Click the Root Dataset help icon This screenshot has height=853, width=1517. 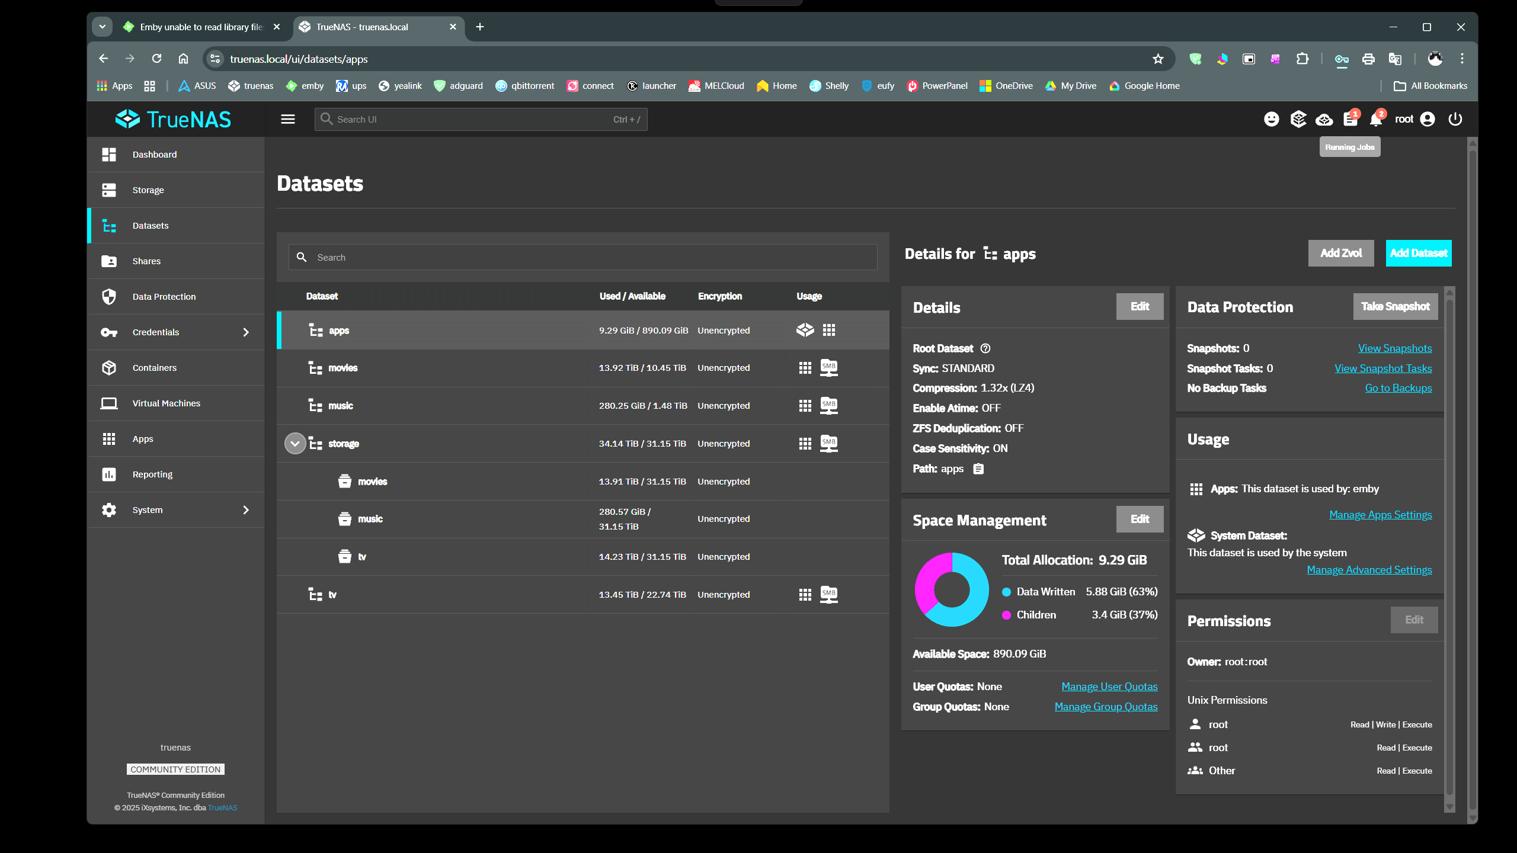point(985,348)
